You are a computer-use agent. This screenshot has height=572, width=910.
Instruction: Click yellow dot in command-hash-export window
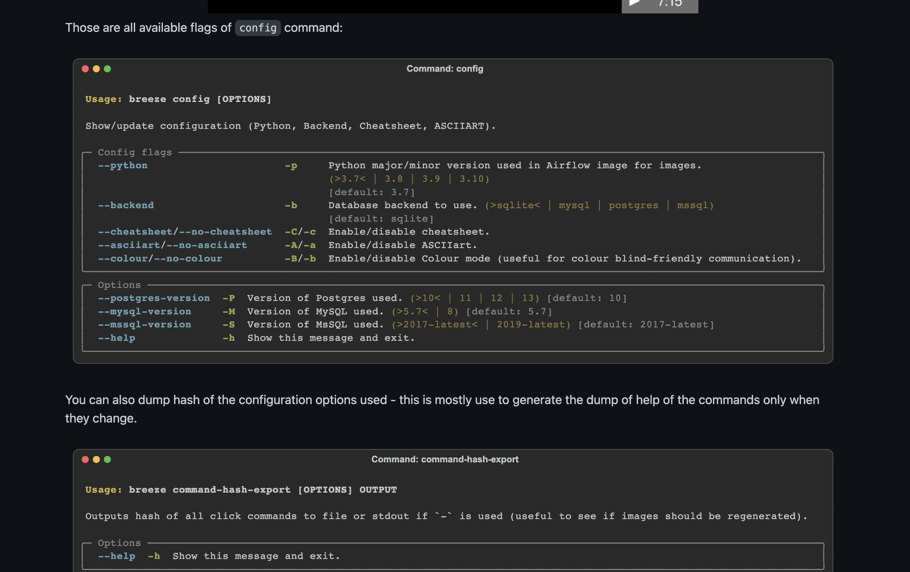(x=96, y=459)
